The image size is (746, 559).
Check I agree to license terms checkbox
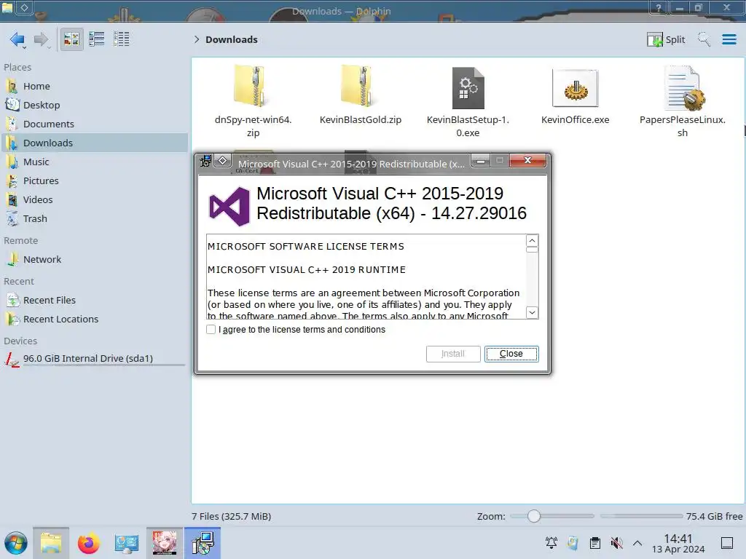[x=211, y=330]
